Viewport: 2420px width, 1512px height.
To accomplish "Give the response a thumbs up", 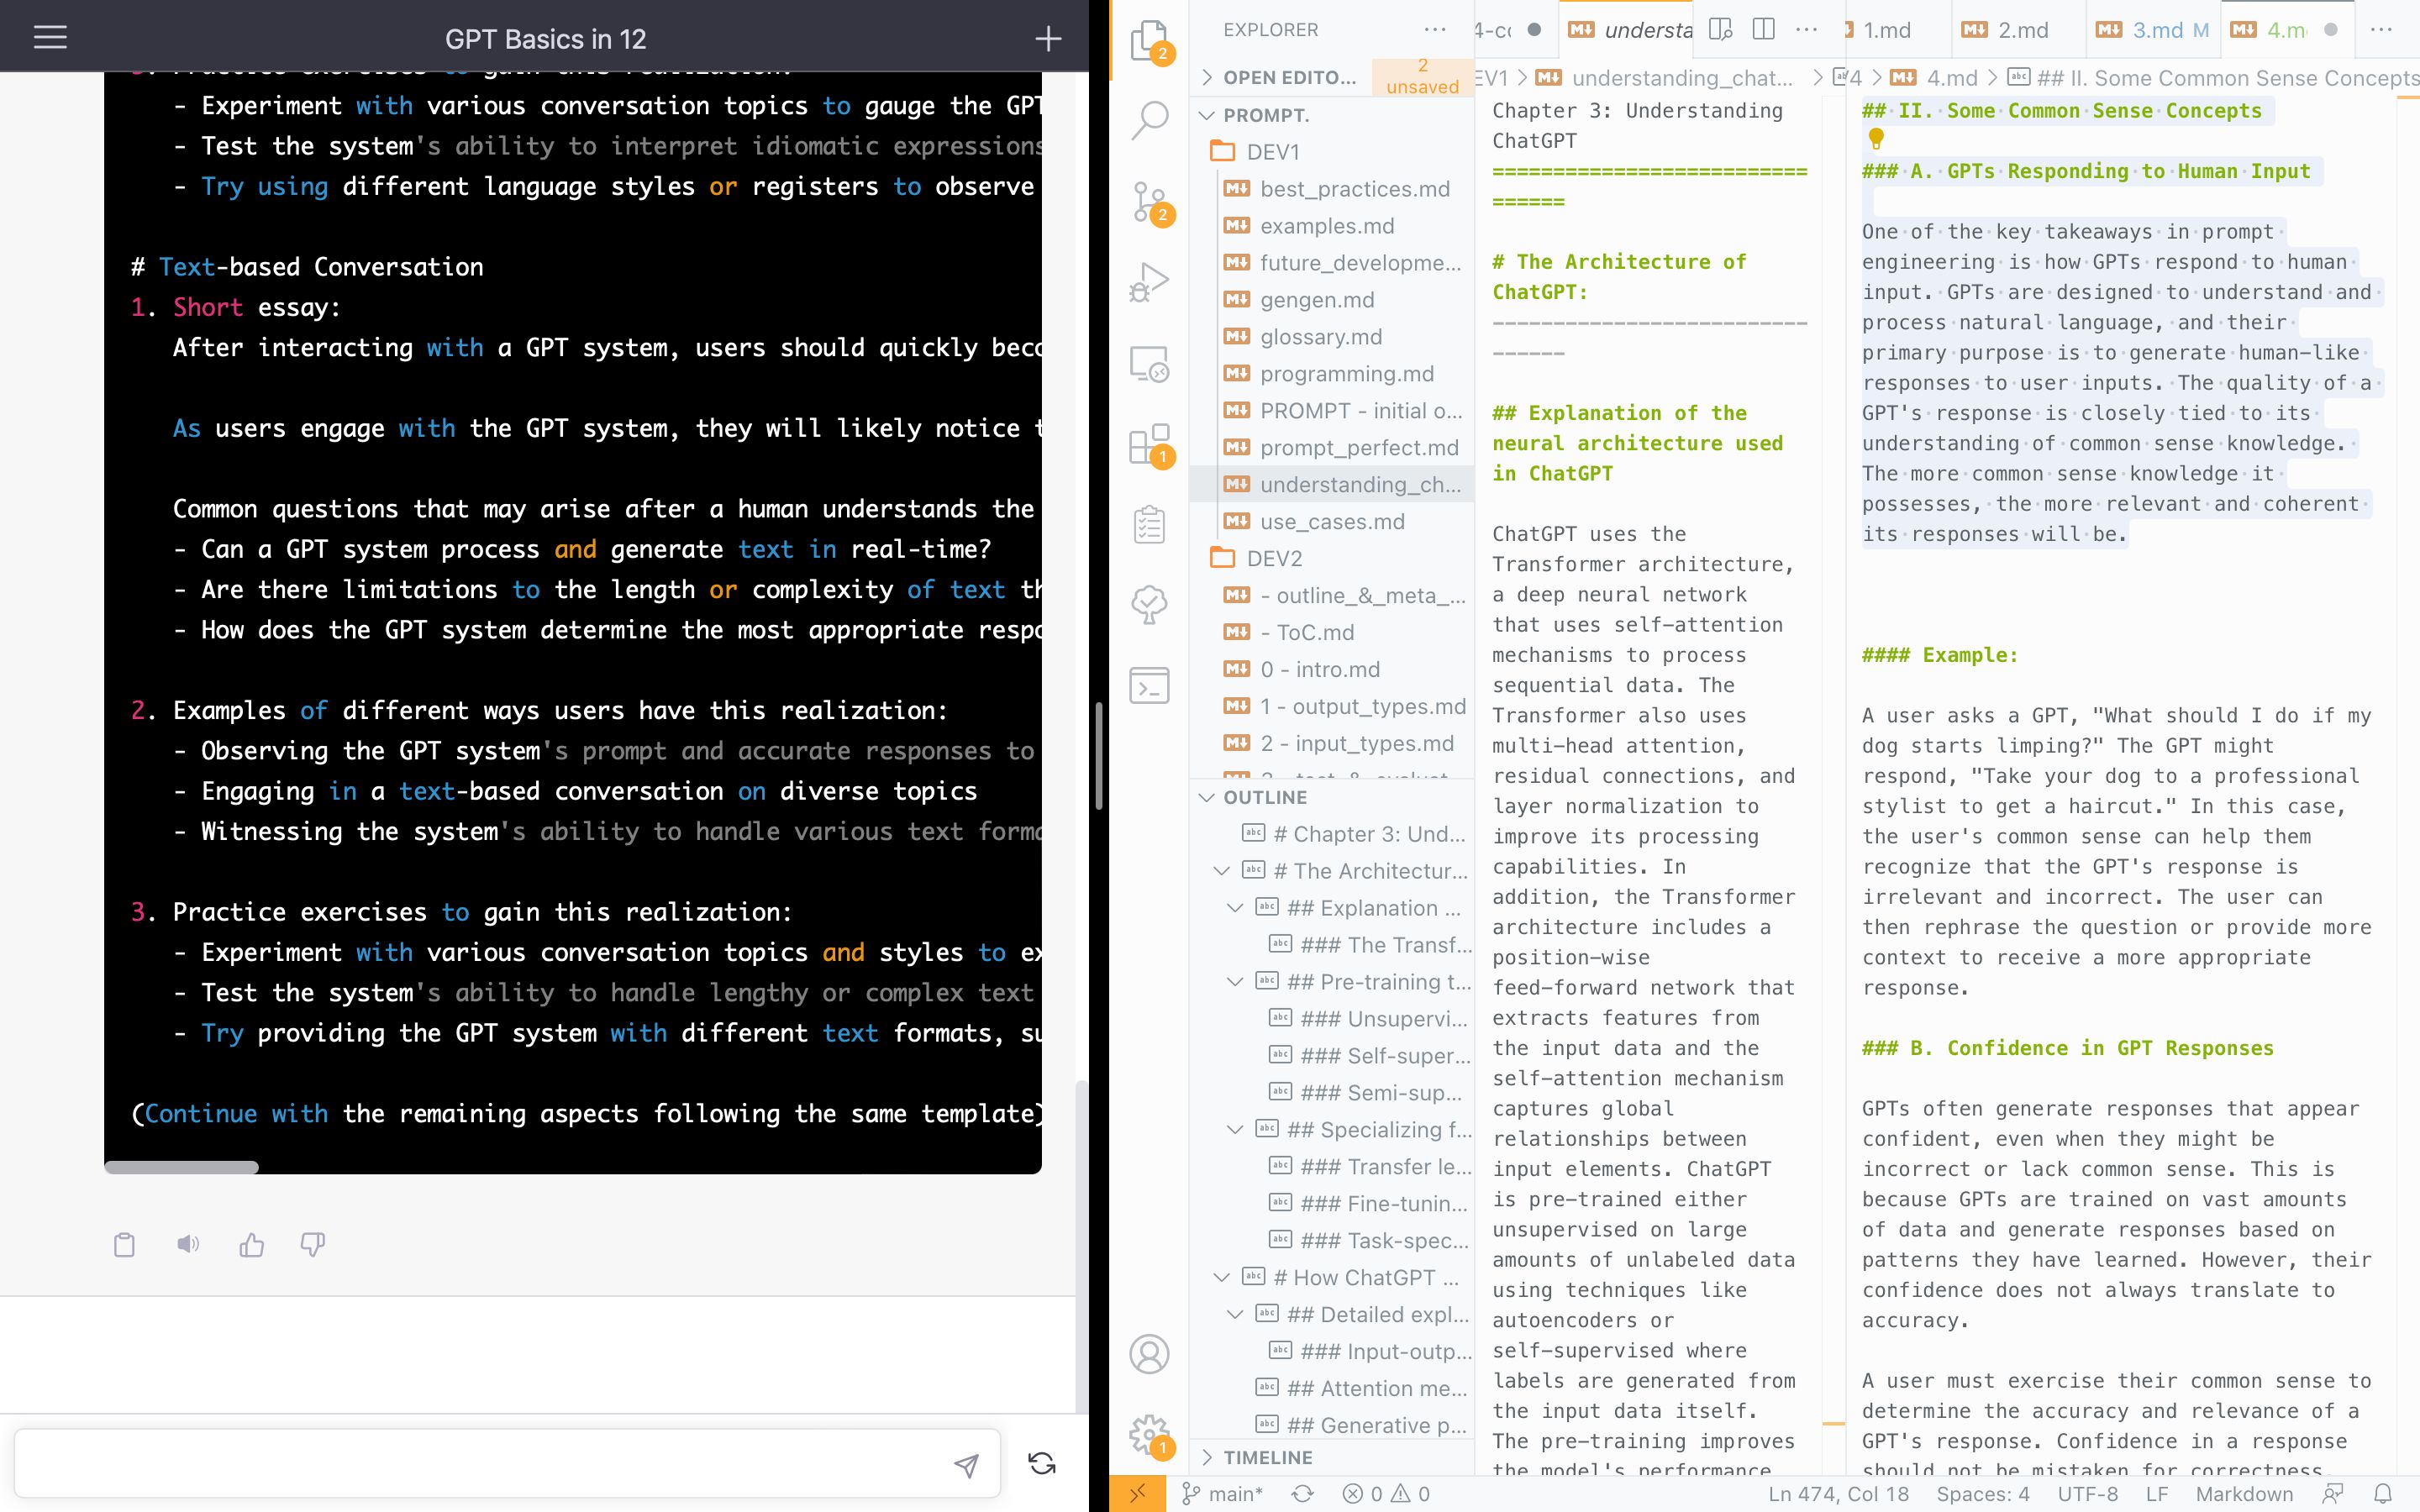I will [251, 1244].
